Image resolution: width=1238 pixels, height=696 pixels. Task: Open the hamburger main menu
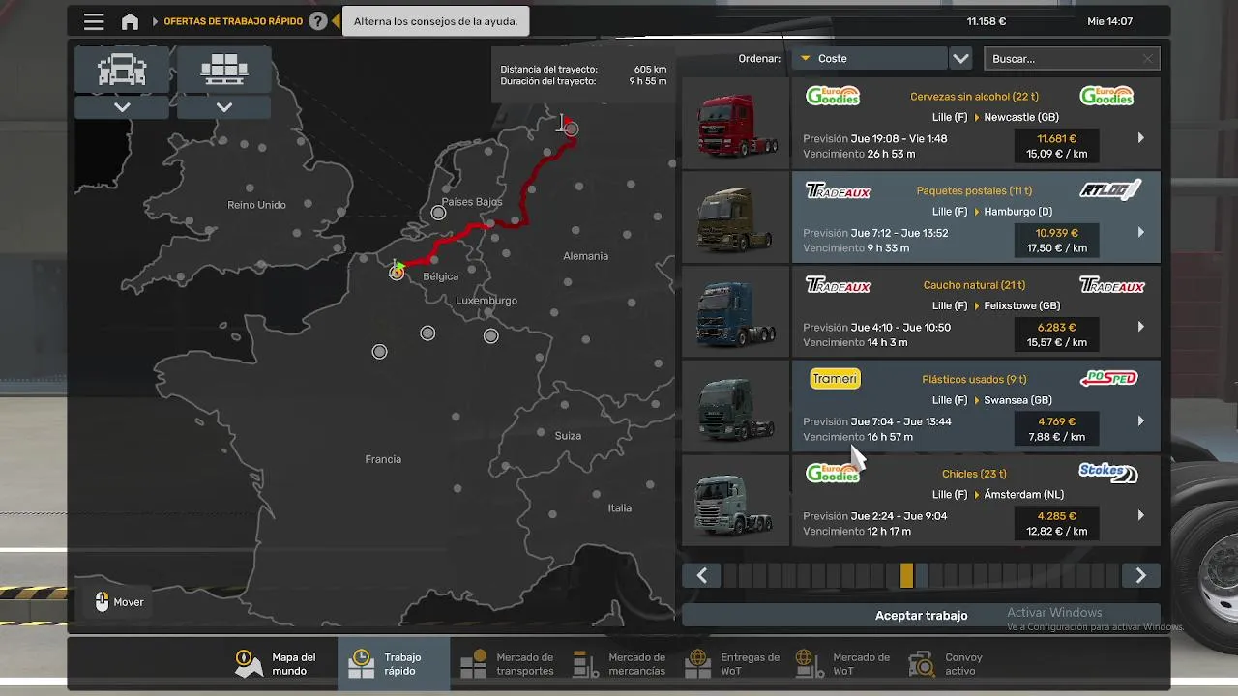(x=94, y=21)
